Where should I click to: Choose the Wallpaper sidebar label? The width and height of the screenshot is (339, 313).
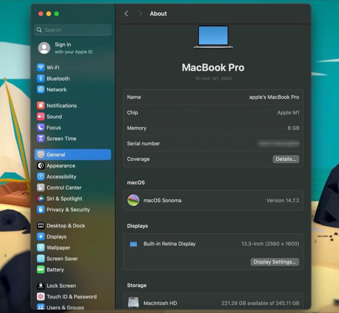pos(58,248)
